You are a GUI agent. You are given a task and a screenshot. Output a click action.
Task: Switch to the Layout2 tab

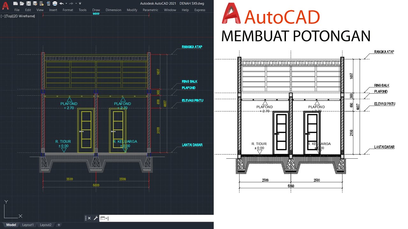point(46,225)
